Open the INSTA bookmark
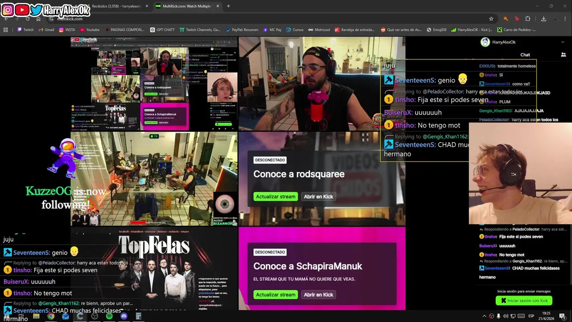The width and height of the screenshot is (572, 322). click(x=67, y=30)
